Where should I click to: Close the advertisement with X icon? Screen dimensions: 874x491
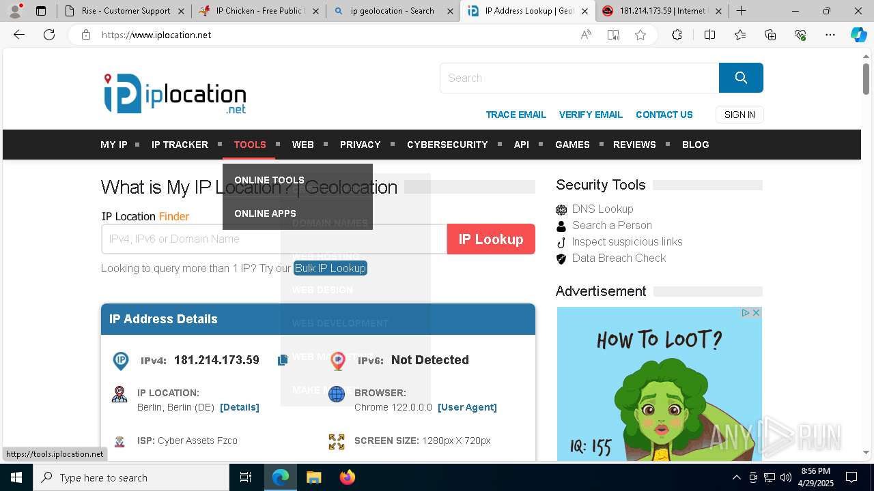(756, 312)
